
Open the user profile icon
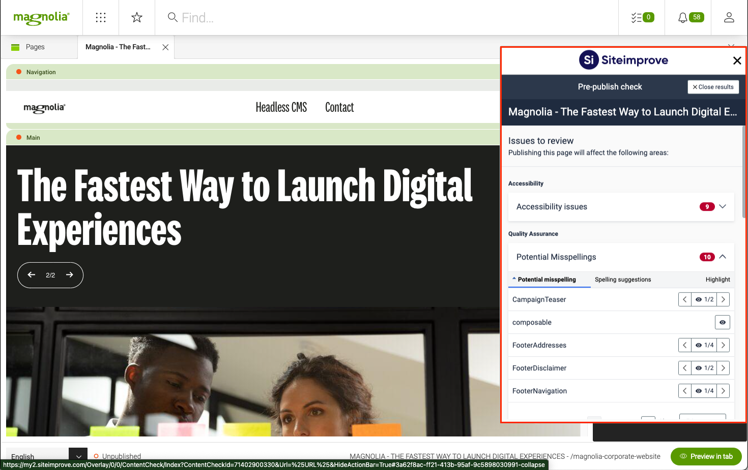pos(729,18)
